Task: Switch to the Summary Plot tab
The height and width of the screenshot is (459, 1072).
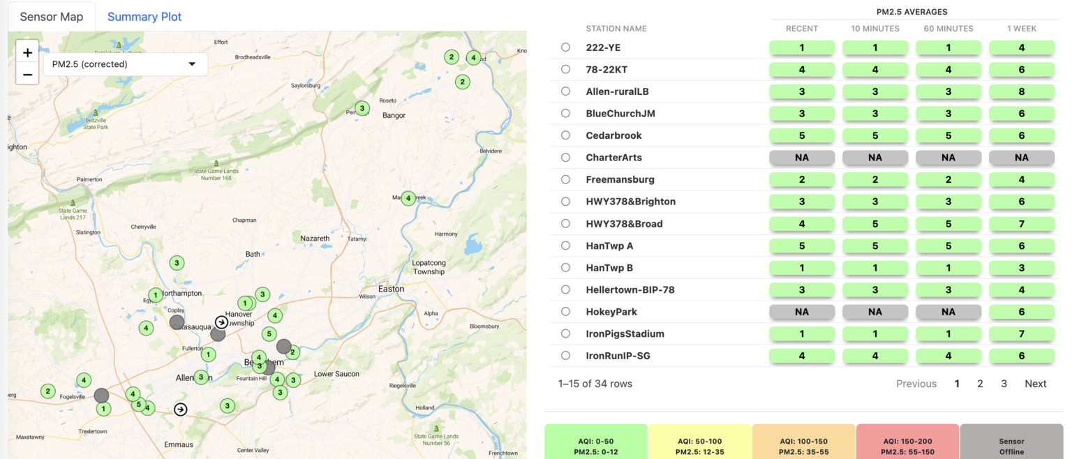Action: (144, 17)
